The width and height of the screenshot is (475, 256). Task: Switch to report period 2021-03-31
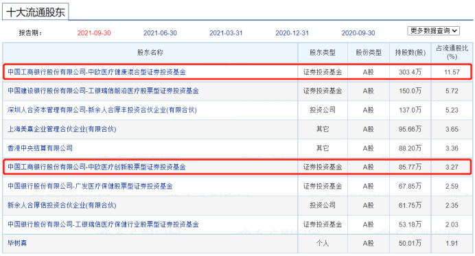click(226, 33)
